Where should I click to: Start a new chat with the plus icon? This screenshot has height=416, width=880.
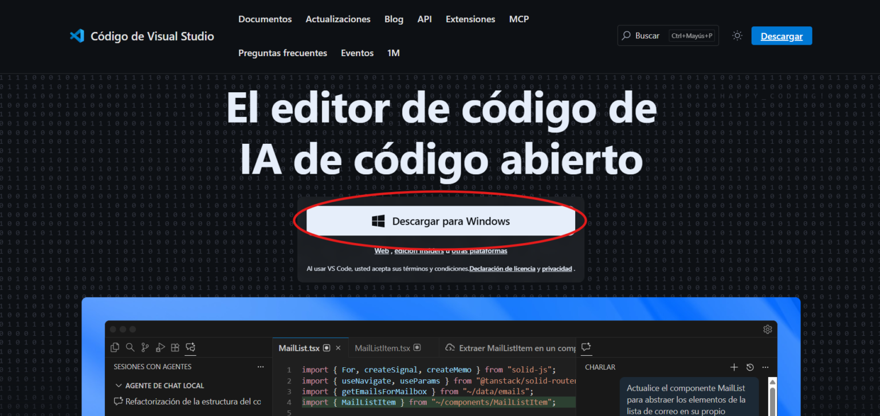[x=734, y=367]
